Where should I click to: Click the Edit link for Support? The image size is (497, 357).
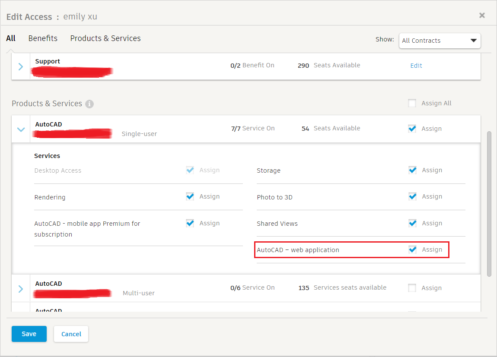pos(416,66)
